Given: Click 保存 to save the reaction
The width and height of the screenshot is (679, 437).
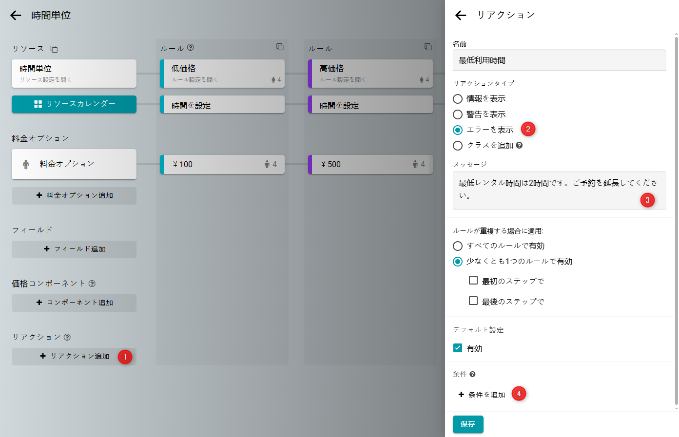Looking at the screenshot, I should pyautogui.click(x=468, y=424).
